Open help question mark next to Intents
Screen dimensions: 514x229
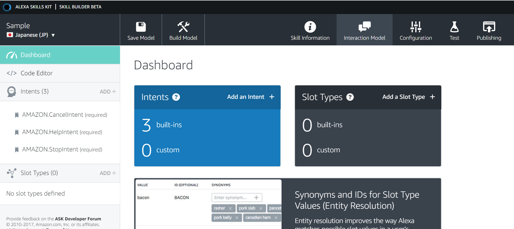(176, 97)
